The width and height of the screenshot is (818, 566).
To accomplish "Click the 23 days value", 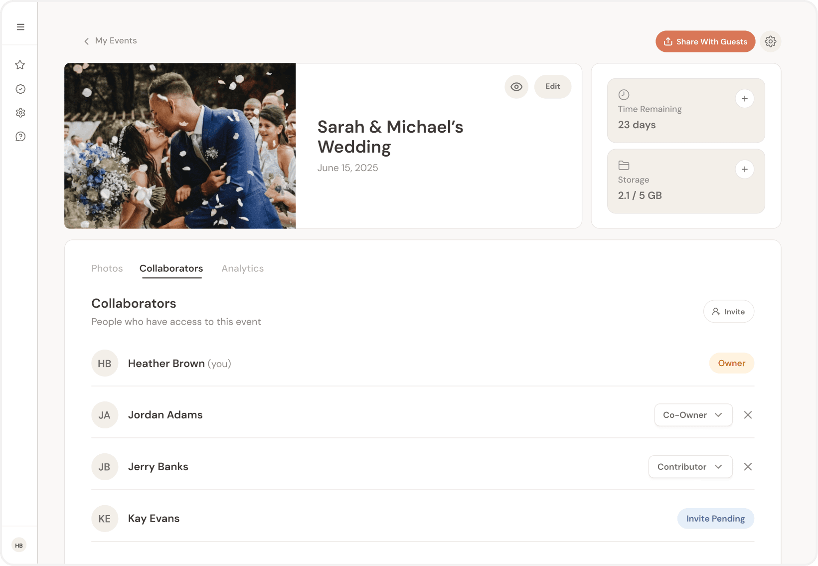I will [637, 125].
